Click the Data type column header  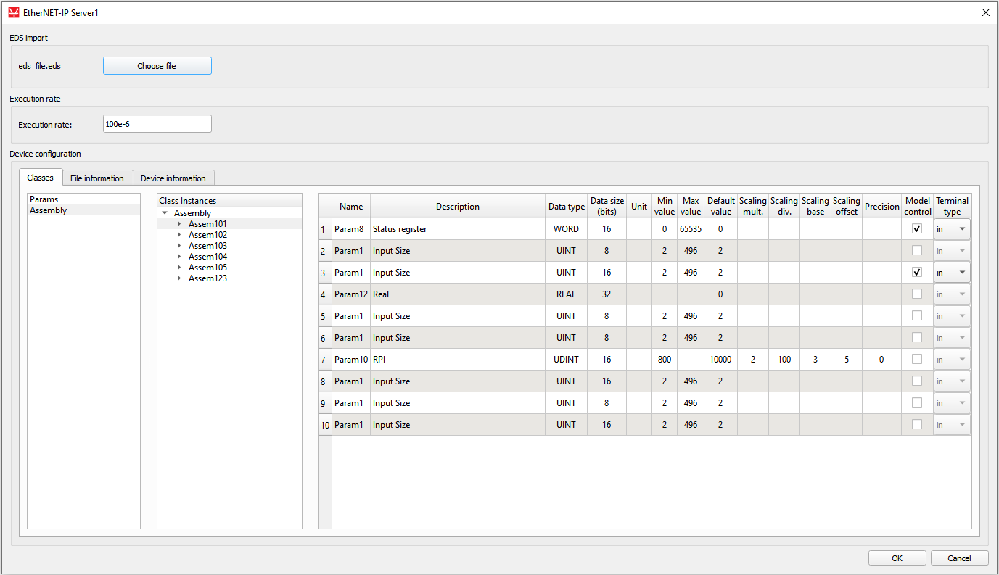pyautogui.click(x=566, y=207)
